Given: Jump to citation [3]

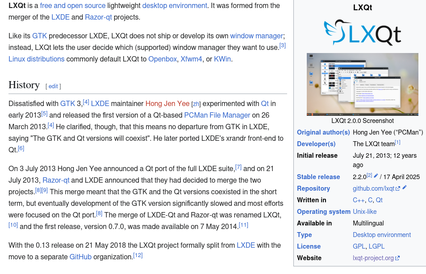Looking at the screenshot, I should (x=283, y=45).
